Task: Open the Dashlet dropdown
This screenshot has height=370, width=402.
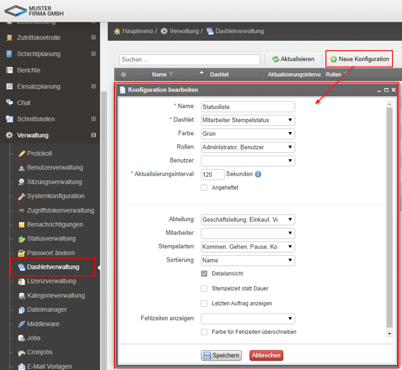Action: (x=247, y=120)
